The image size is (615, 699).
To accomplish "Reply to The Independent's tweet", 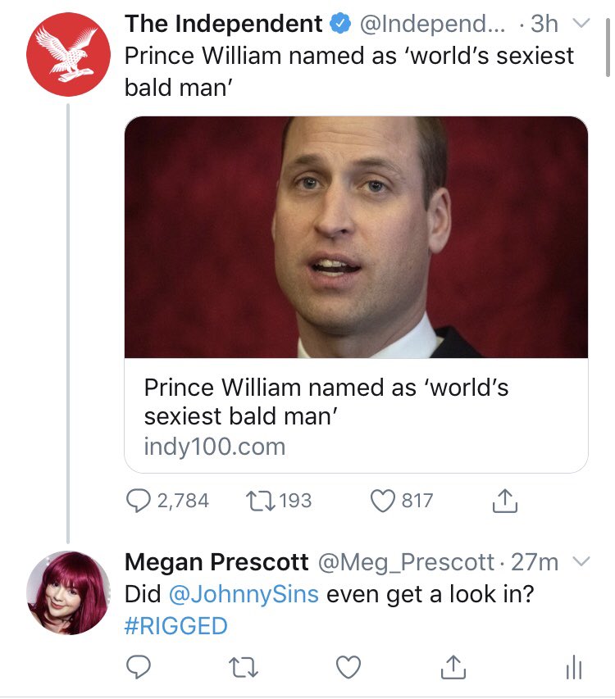I will (x=139, y=501).
